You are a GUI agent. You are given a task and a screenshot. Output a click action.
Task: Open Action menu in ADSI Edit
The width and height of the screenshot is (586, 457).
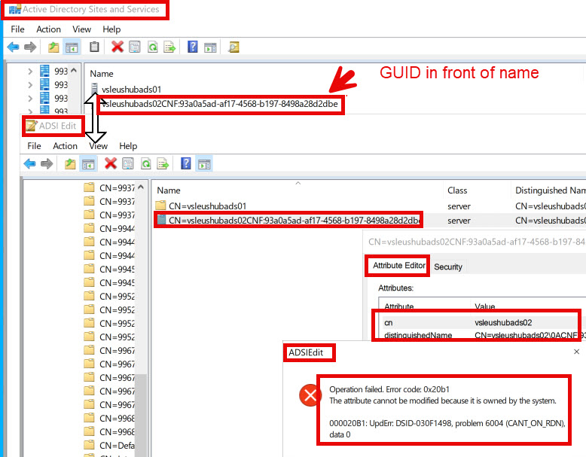click(x=65, y=146)
